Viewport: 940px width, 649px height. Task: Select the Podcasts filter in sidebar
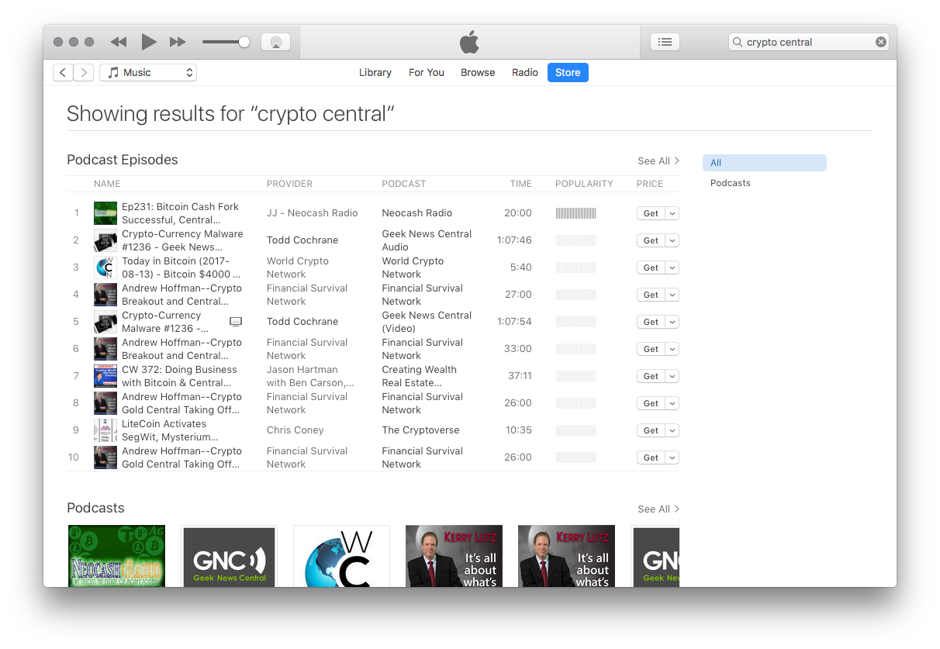point(731,183)
